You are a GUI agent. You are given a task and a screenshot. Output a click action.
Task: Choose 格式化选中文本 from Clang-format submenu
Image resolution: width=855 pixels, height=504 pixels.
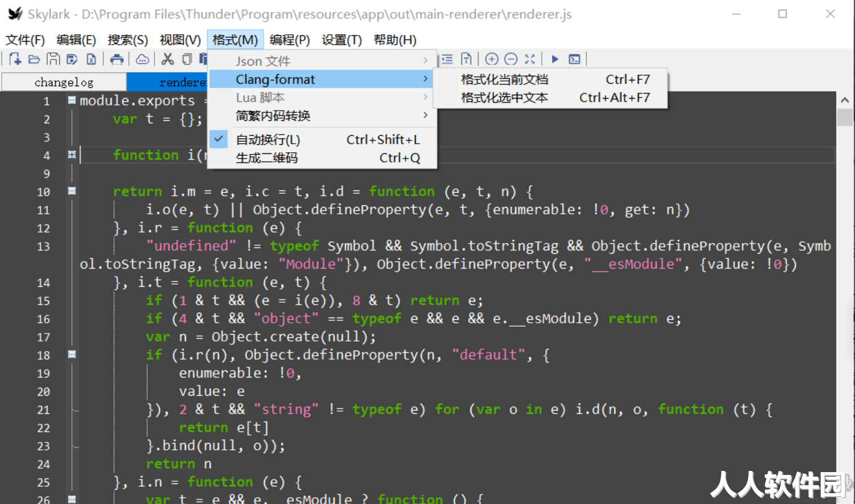550,97
